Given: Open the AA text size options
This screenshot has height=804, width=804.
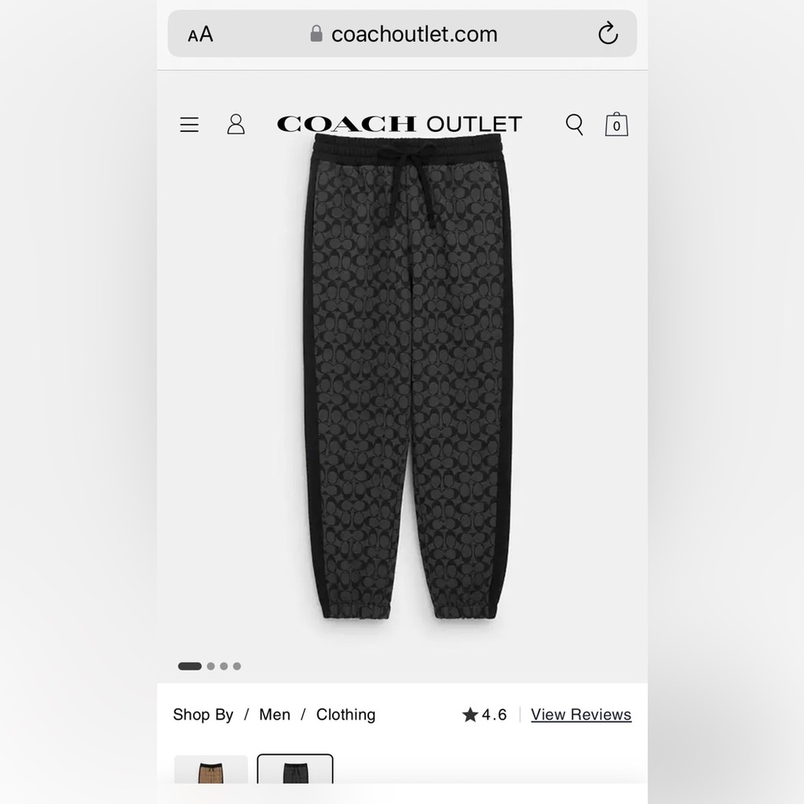Looking at the screenshot, I should (200, 35).
